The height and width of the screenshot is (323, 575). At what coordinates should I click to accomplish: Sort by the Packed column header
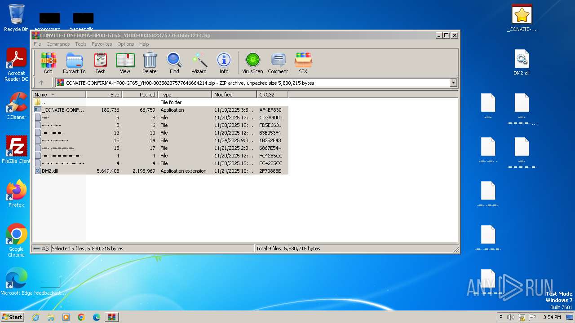[140, 94]
